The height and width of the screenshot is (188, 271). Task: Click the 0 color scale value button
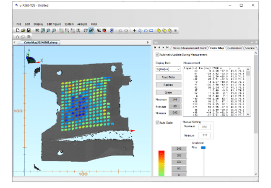click(179, 174)
